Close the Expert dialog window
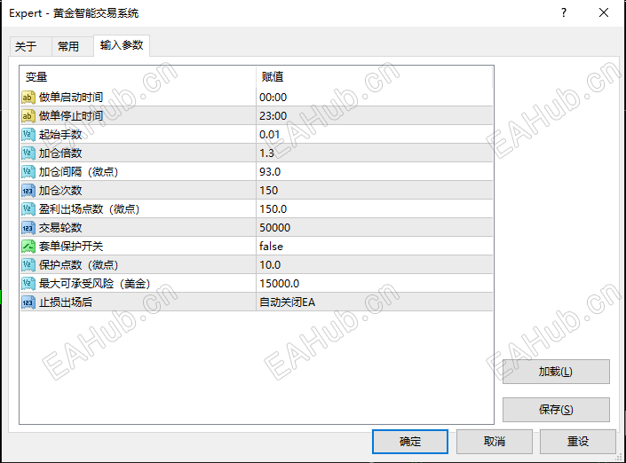Viewport: 626px width, 463px height. pos(604,12)
